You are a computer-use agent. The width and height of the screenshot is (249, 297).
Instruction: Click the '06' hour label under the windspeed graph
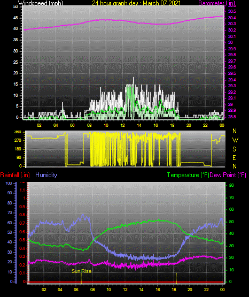click(x=72, y=125)
